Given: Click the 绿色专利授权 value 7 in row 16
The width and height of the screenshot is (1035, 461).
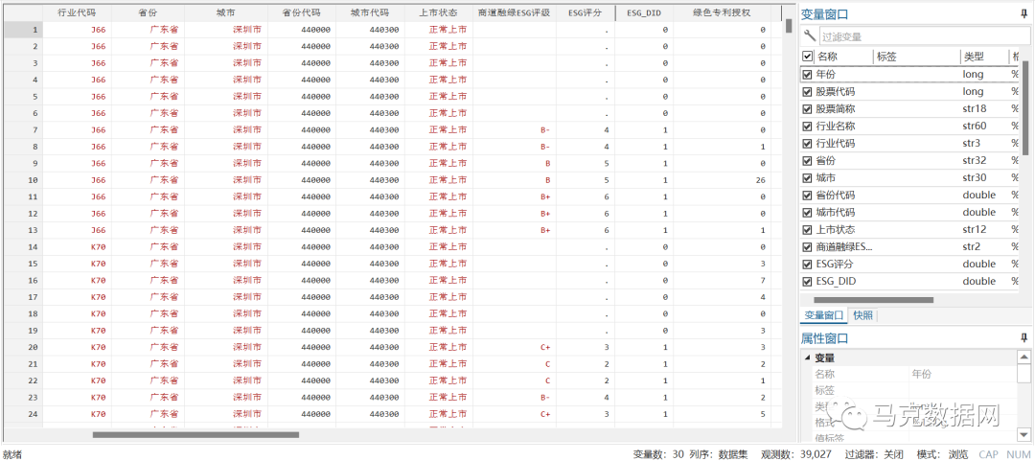Looking at the screenshot, I should (722, 280).
